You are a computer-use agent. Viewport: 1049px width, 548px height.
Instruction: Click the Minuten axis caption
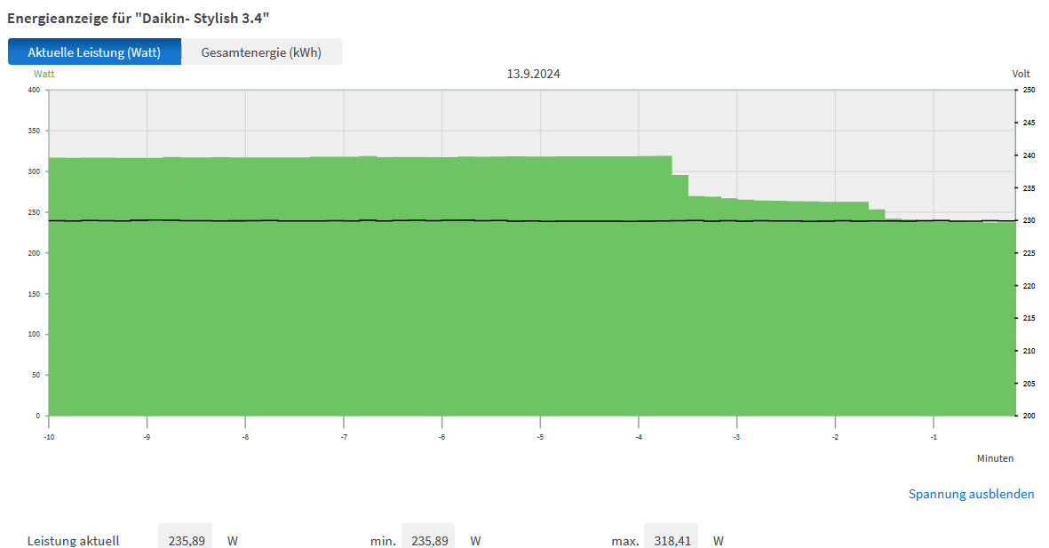[x=995, y=458]
